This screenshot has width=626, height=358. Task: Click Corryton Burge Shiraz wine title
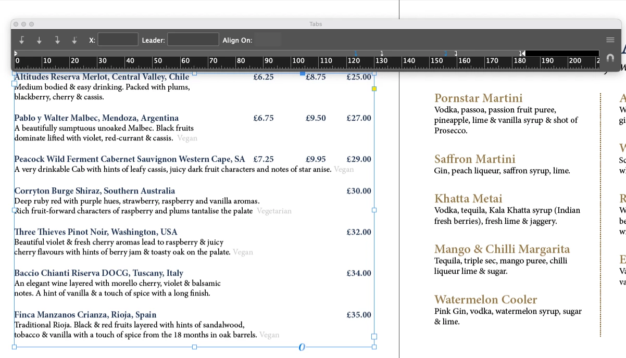[x=94, y=190]
